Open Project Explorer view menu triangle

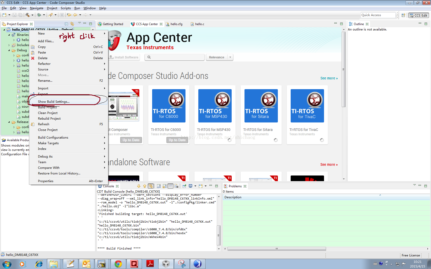coord(80,23)
